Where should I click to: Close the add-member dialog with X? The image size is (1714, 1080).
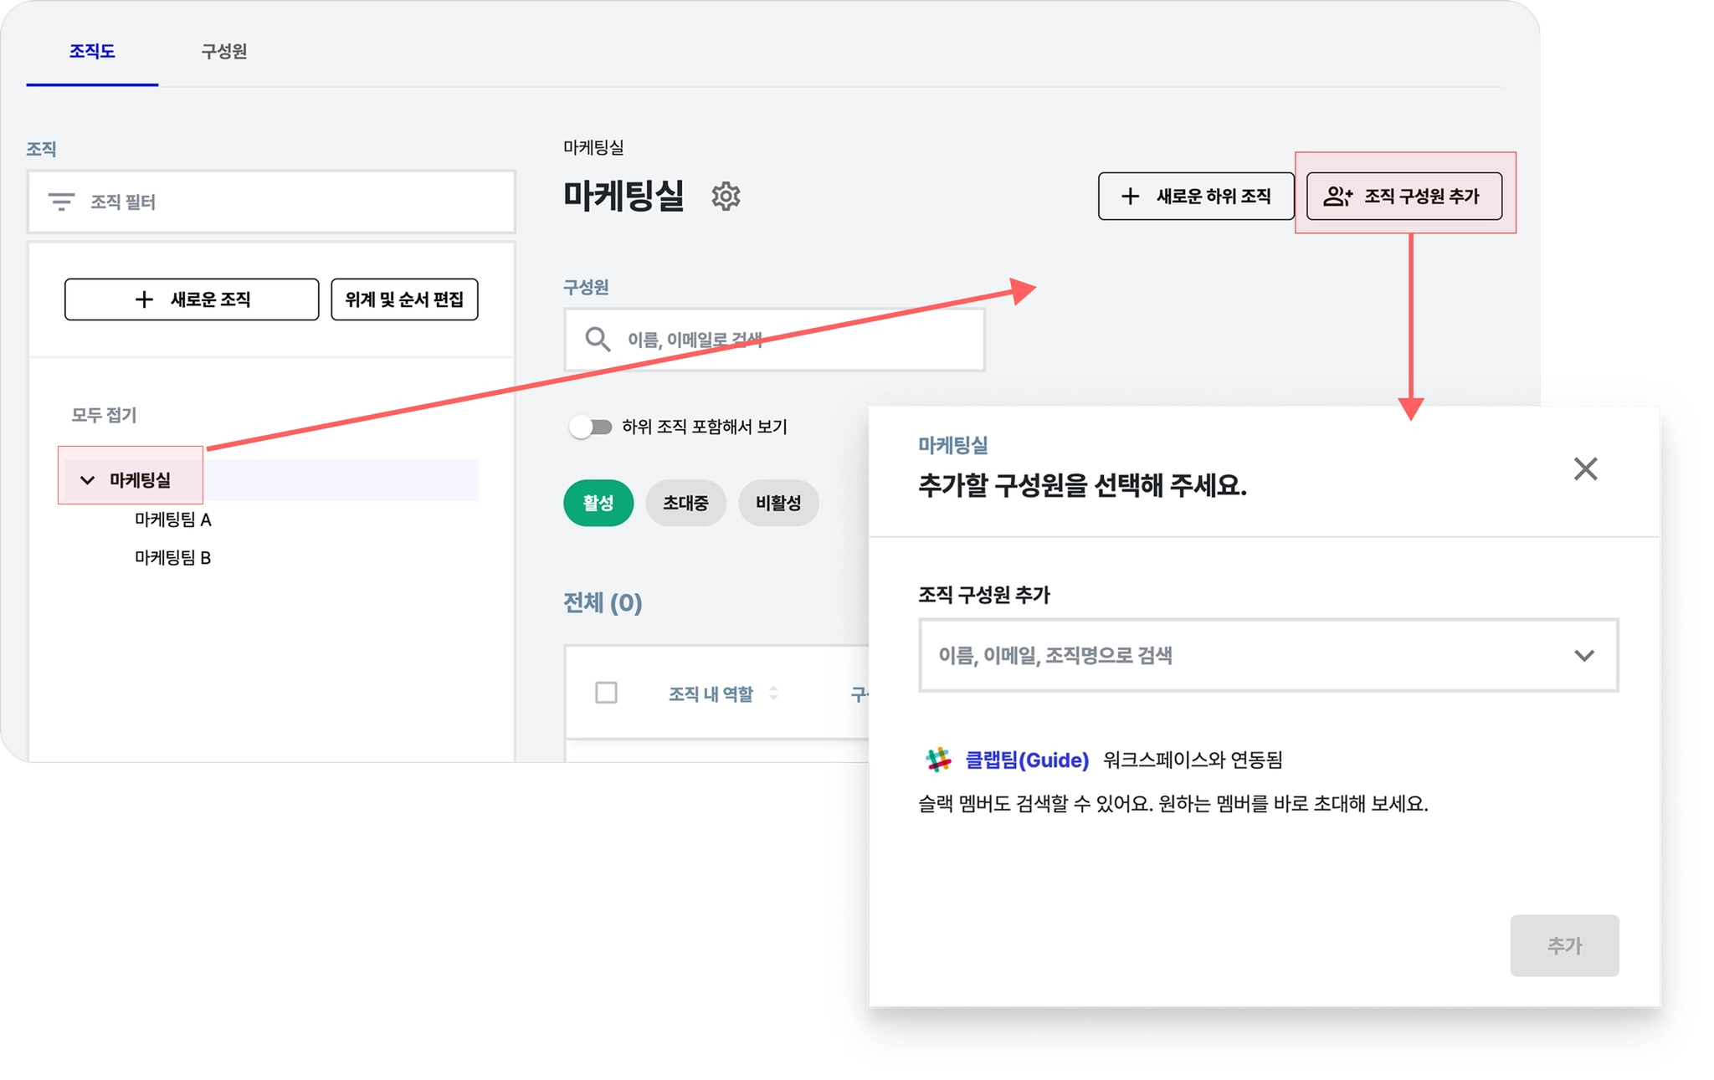click(1585, 468)
